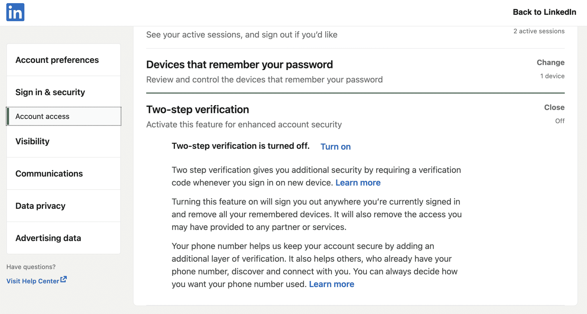Open the Data privacy section

click(x=63, y=206)
